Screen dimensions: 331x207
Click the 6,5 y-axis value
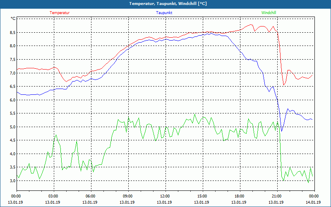13,87
